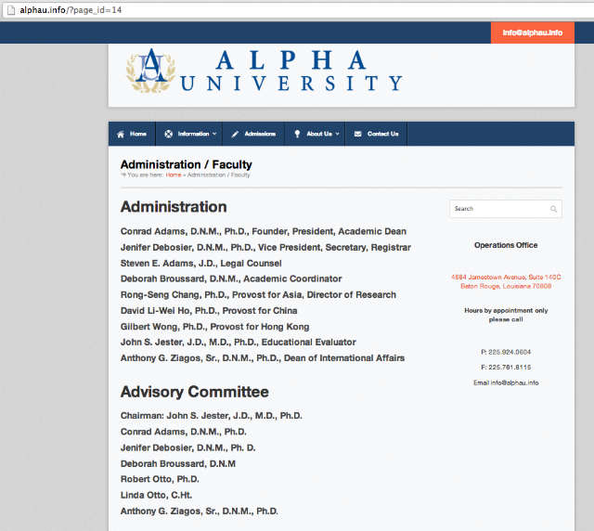
Task: Expand the About Us dropdown arrow
Action: [337, 134]
